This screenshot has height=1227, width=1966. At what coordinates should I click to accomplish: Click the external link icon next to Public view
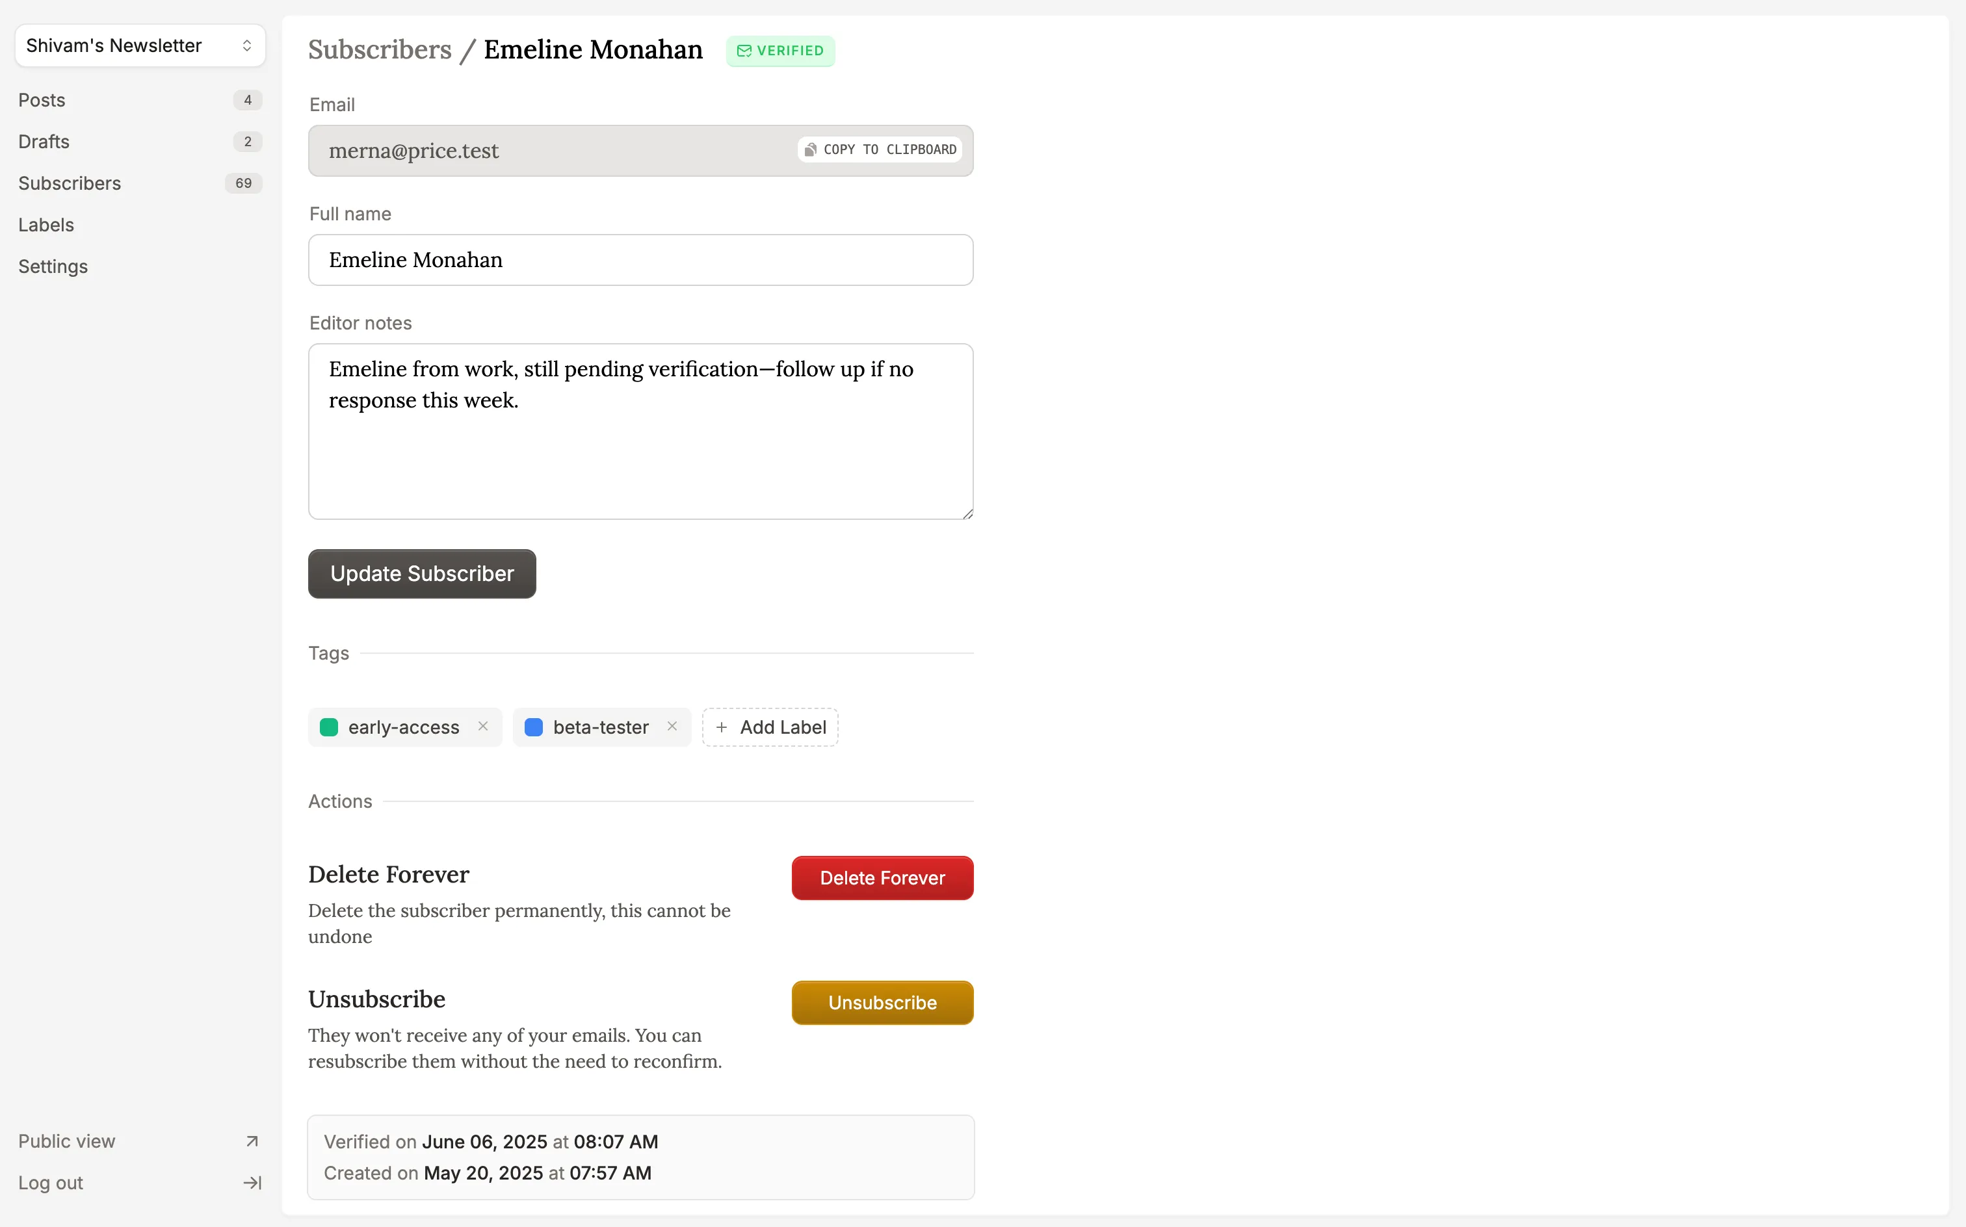pyautogui.click(x=251, y=1140)
